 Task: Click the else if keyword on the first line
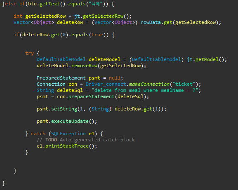(x=15, y=4)
